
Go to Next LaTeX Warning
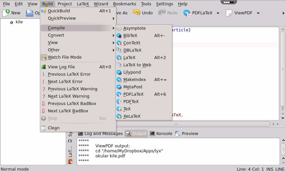(78, 96)
